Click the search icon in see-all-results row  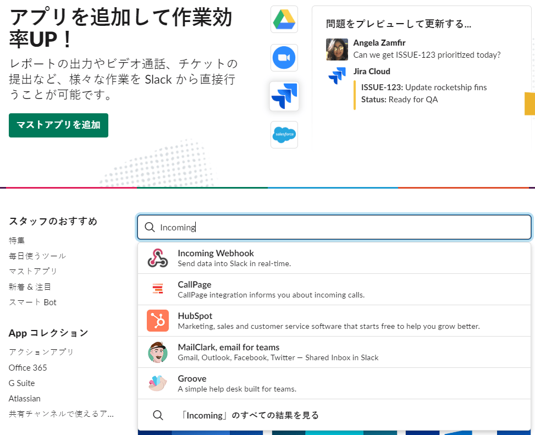[x=158, y=415]
